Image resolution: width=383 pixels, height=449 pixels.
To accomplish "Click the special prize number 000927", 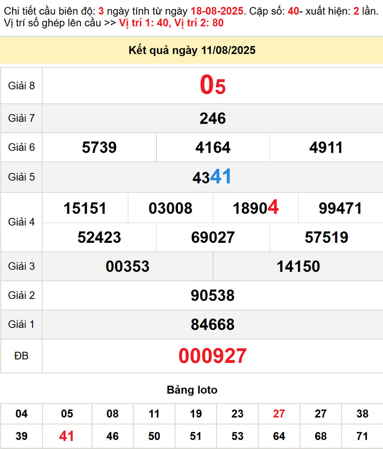I will [x=213, y=356].
